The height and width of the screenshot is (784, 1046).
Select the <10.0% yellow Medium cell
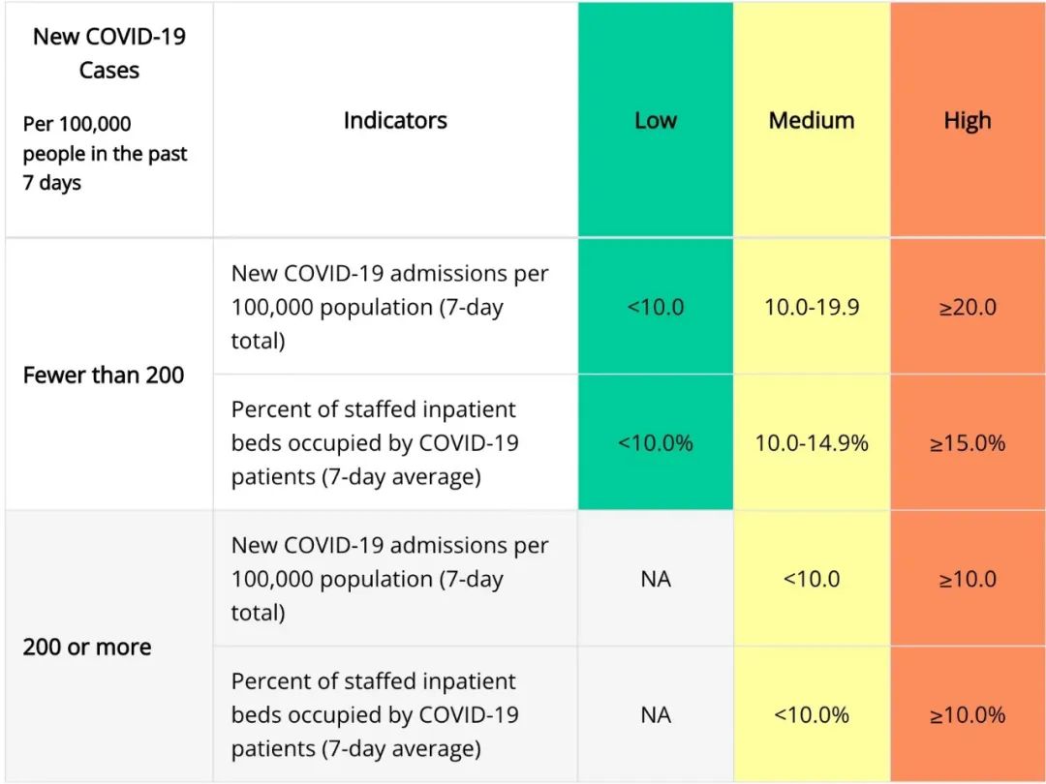812,714
